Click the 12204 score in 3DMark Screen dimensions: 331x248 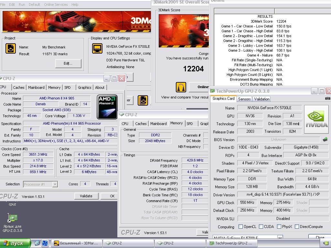[x=193, y=69]
